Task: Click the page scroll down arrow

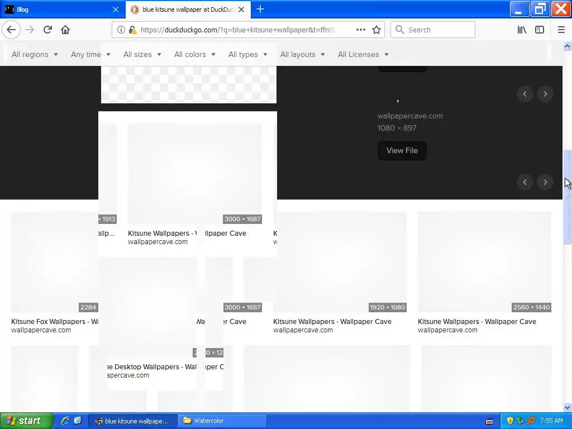Action: 567,407
